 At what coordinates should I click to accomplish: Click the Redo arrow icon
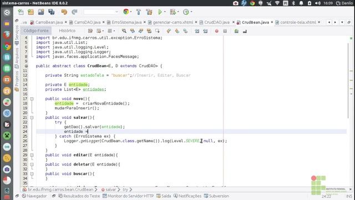coord(74,12)
